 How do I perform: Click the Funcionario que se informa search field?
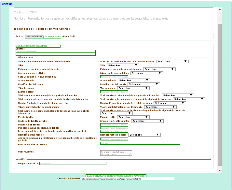140,143
